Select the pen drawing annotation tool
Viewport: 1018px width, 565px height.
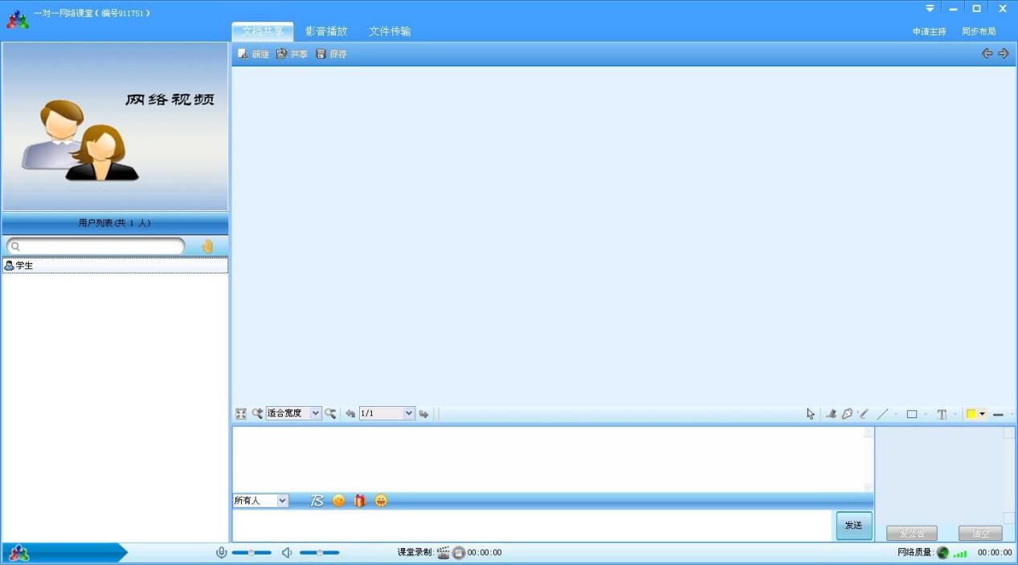pyautogui.click(x=864, y=413)
